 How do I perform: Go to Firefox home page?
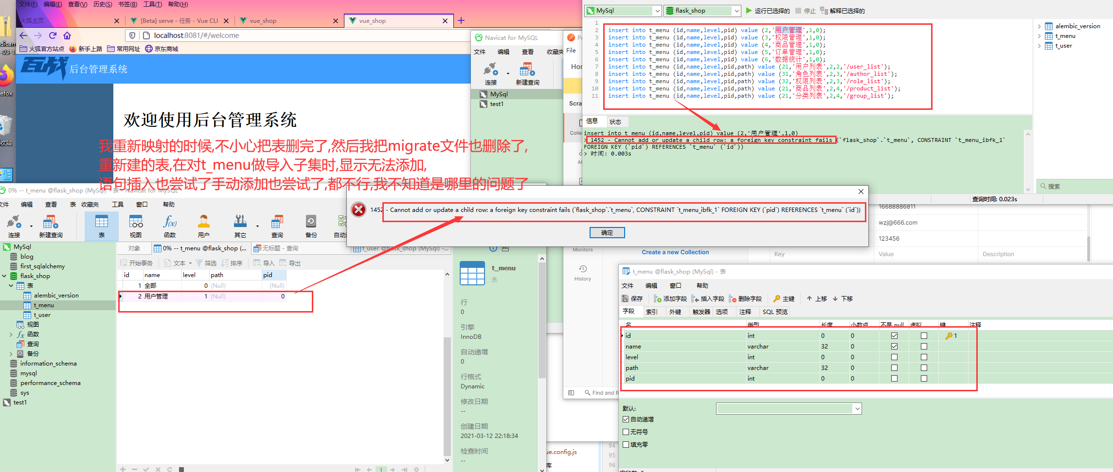click(x=67, y=35)
